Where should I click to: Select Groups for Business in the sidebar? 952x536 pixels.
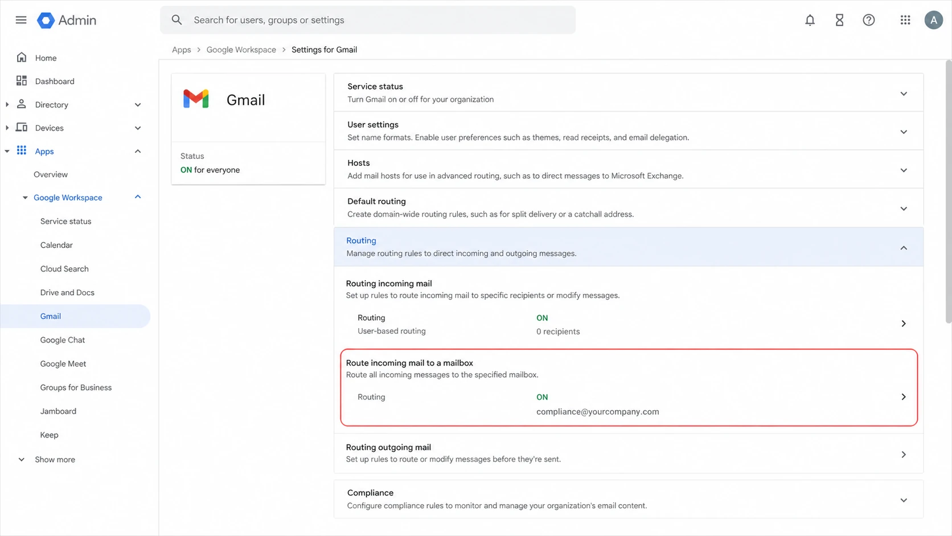76,387
